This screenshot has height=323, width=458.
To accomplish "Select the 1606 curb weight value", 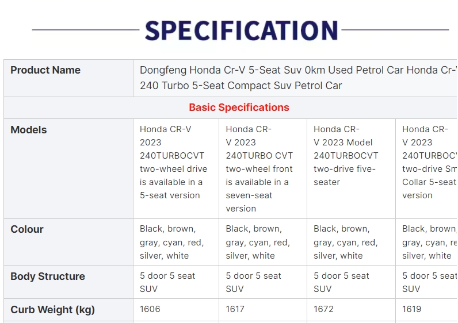I will (x=150, y=309).
